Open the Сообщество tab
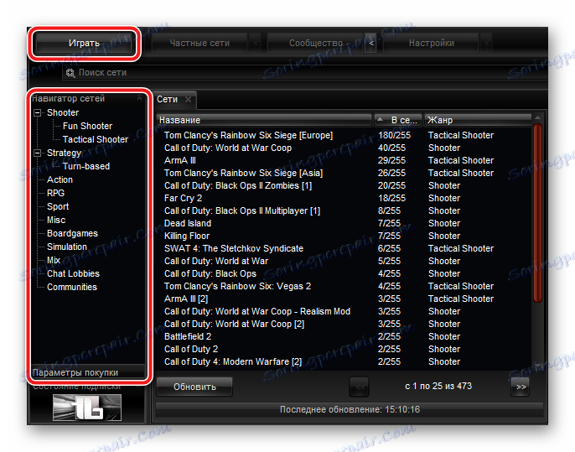This screenshot has height=452, width=575. pos(316,44)
